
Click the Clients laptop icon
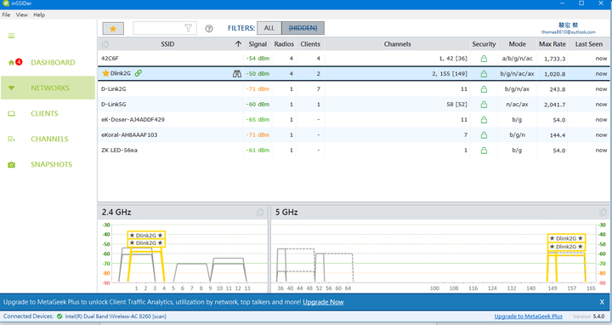11,114
